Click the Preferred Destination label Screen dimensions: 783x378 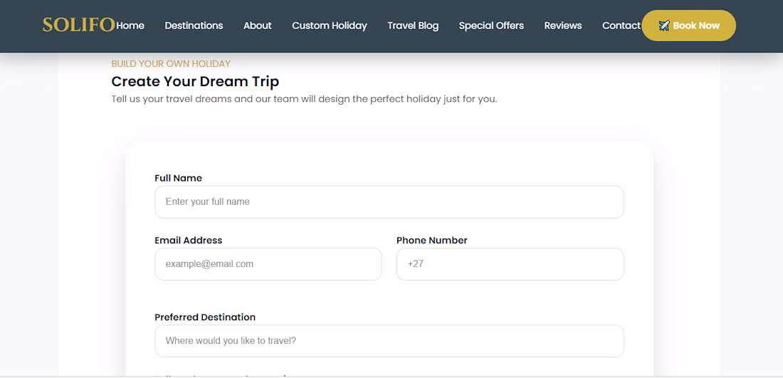tap(205, 317)
